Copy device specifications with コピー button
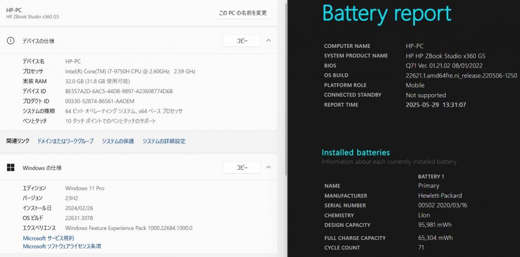The width and height of the screenshot is (520, 257). 242,41
